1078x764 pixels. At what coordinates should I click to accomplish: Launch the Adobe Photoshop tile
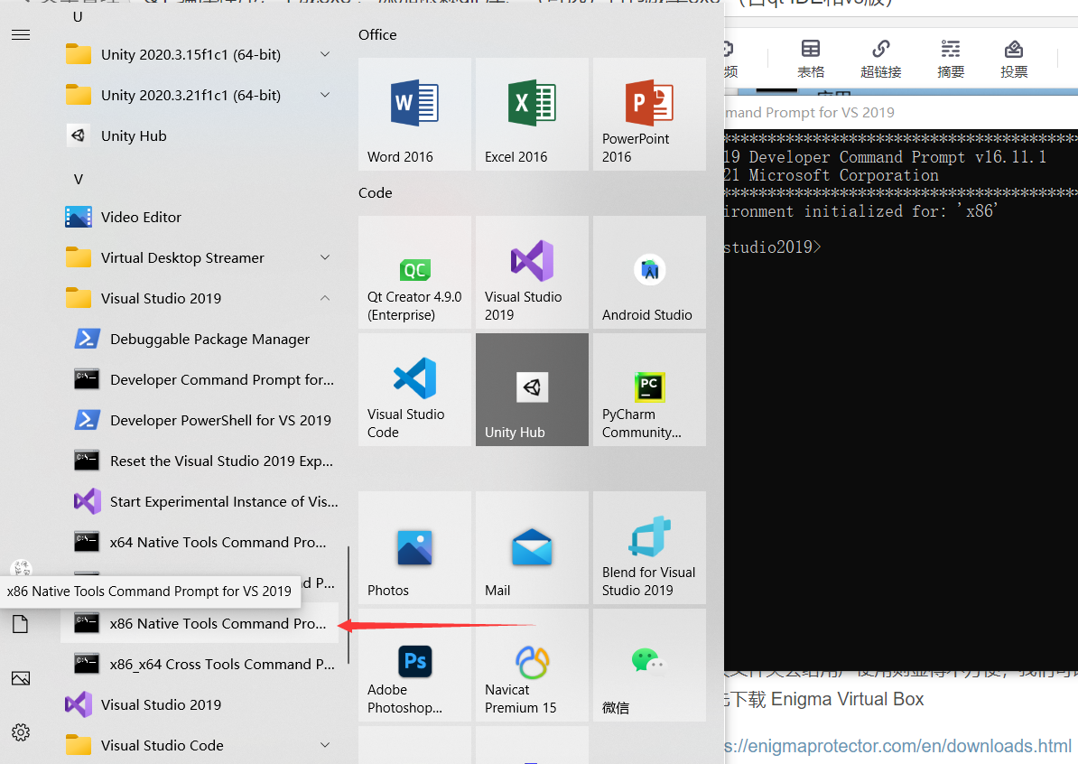pyautogui.click(x=414, y=665)
